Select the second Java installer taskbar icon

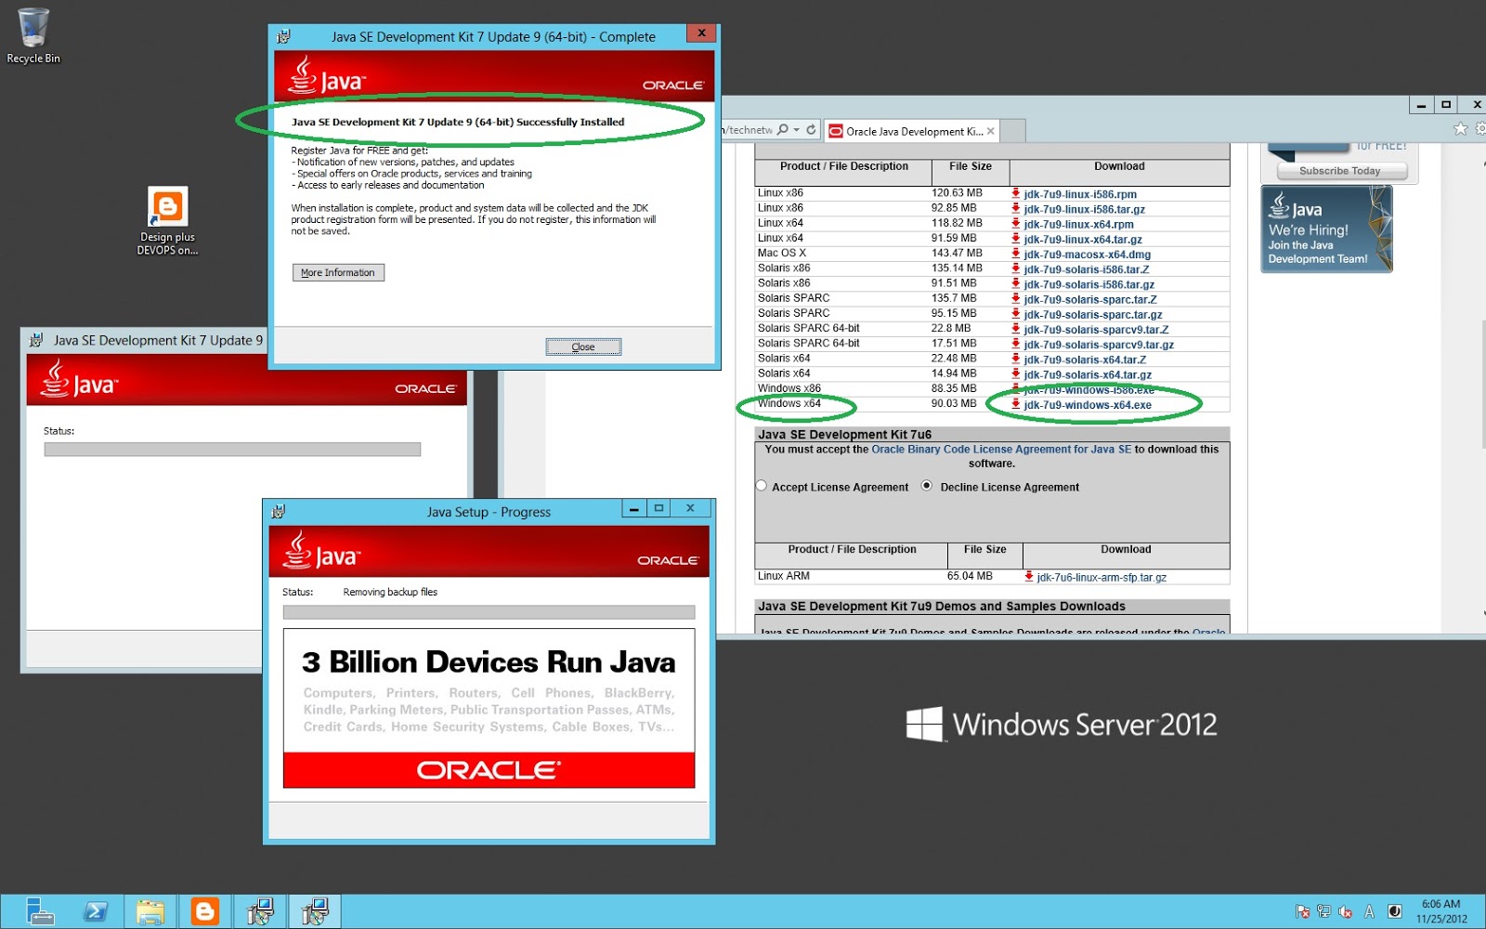coord(315,911)
